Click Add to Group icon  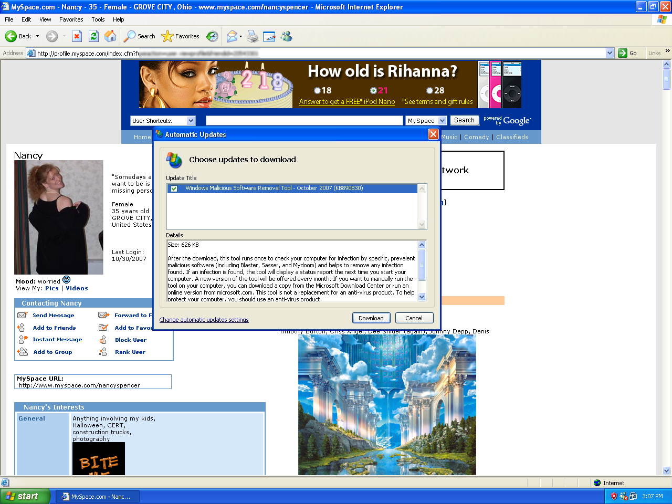point(22,352)
